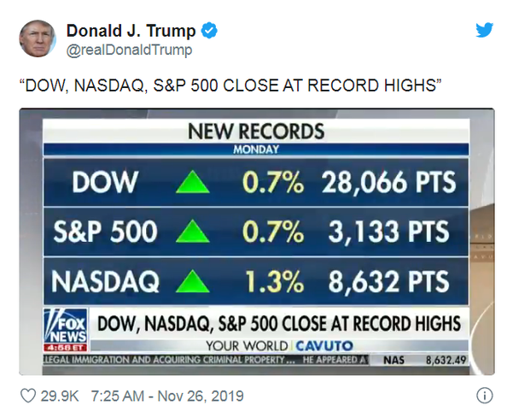
Task: Click the Your World Cavuto banner
Action: pos(279,346)
